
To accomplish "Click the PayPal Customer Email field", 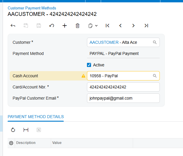I will 123,98.
